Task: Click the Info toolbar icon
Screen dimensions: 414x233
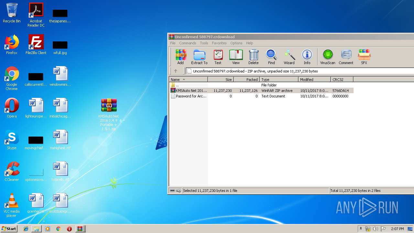Action: (x=307, y=57)
